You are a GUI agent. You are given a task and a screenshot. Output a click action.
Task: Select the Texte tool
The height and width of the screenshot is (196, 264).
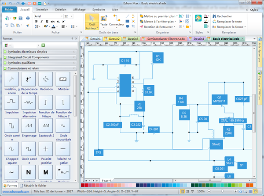(104, 22)
